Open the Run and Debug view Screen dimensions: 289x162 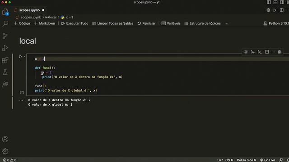click(x=5, y=48)
